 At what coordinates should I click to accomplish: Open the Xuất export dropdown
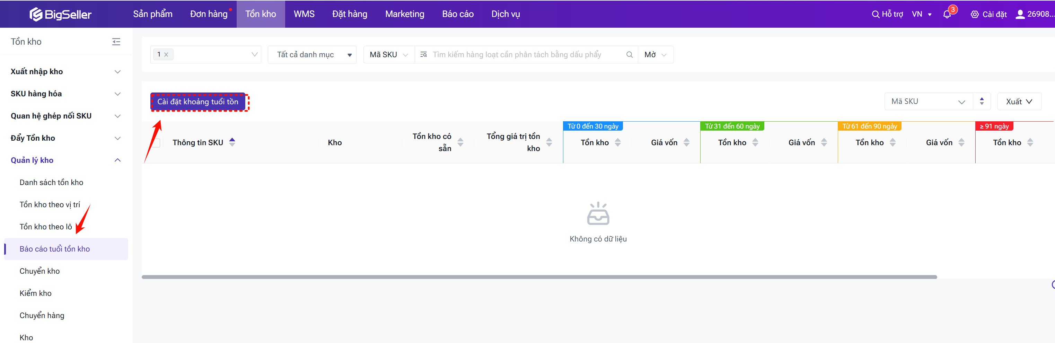pyautogui.click(x=1019, y=102)
